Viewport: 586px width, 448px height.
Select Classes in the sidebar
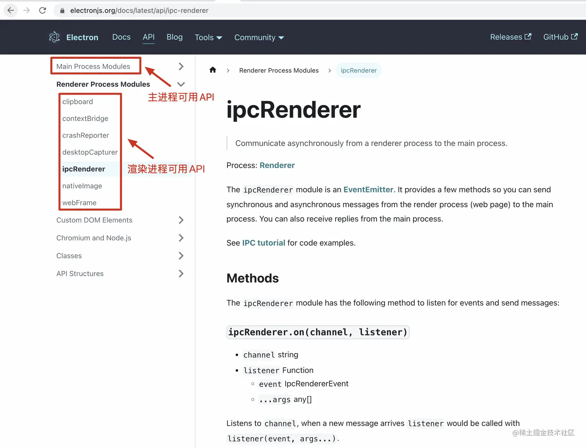coord(69,255)
